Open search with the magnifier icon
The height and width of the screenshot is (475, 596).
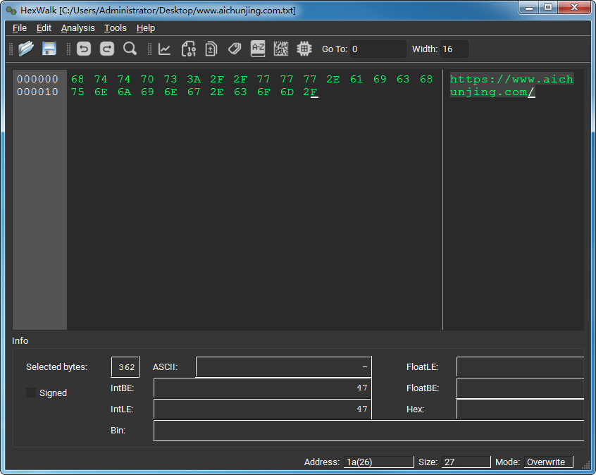coord(130,49)
